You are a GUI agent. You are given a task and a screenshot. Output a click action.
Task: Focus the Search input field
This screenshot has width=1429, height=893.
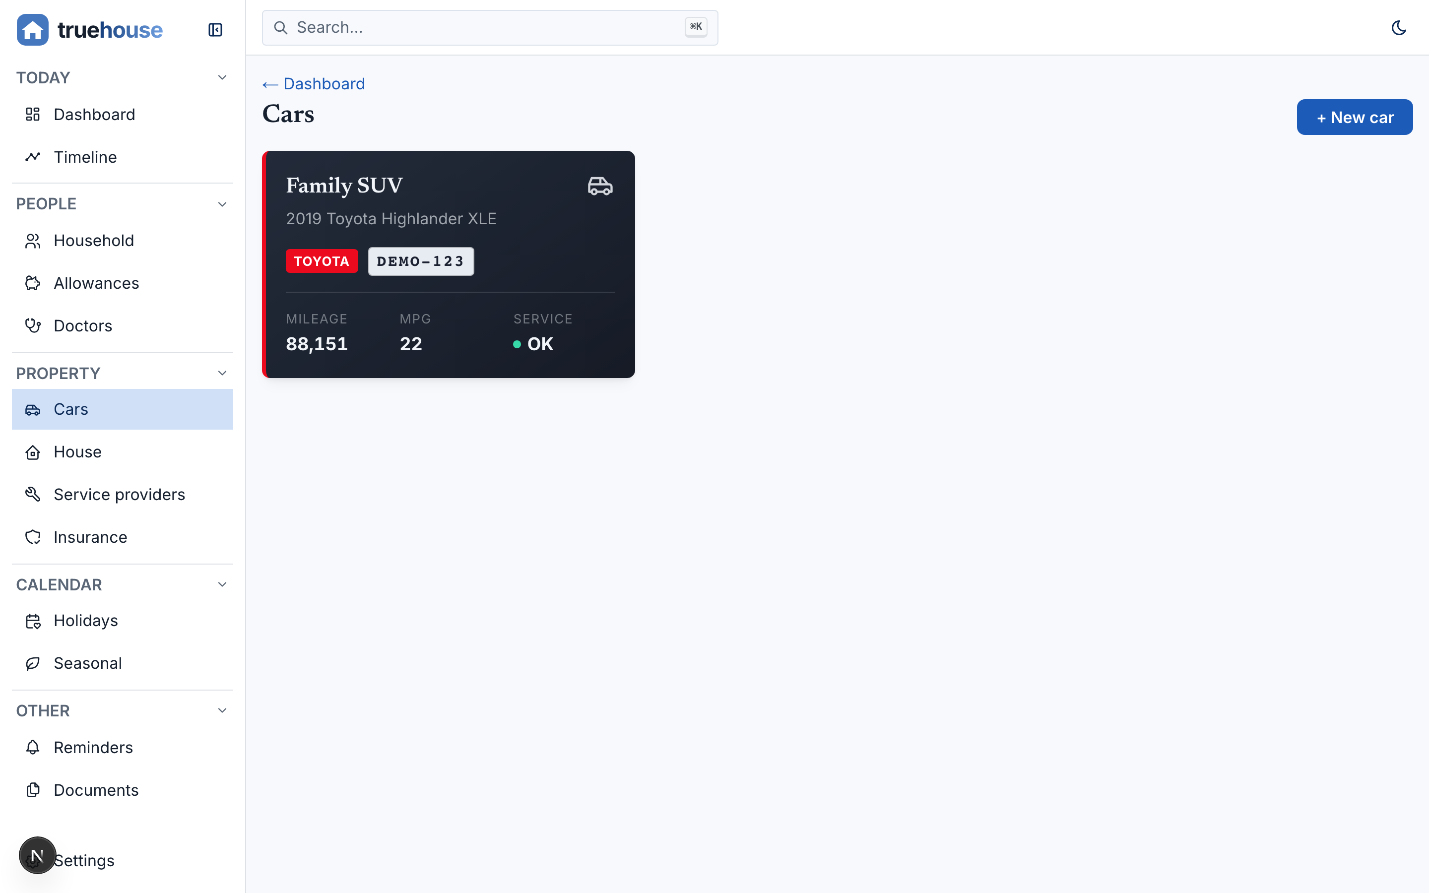pyautogui.click(x=490, y=28)
